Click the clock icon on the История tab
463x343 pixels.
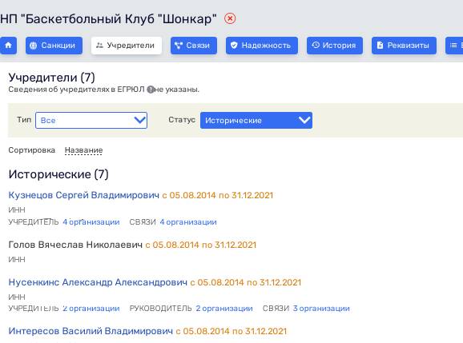point(316,45)
